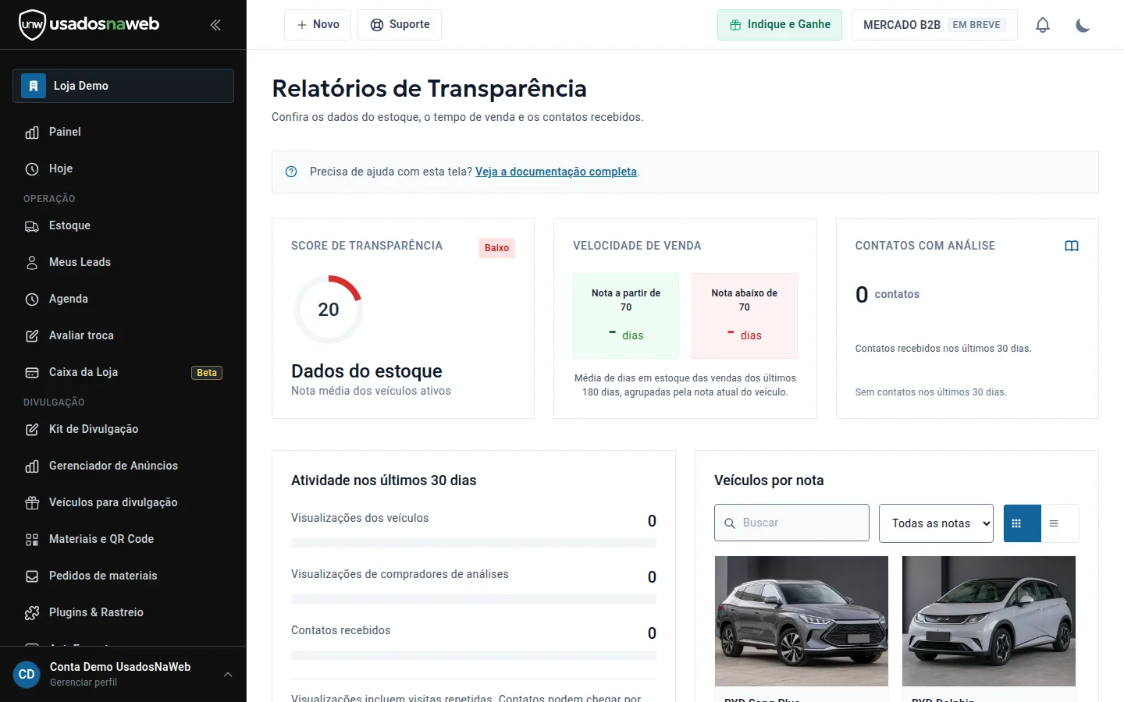The image size is (1124, 702).
Task: Click the help question-mark icon in banner
Action: pos(291,172)
